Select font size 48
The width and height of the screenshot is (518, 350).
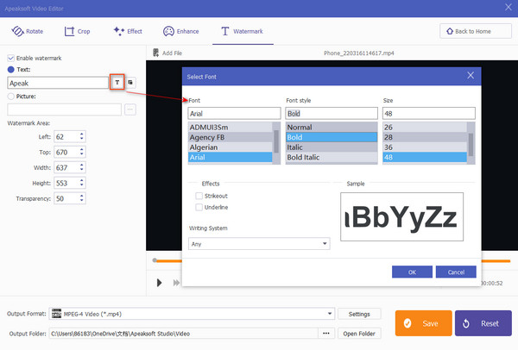(425, 158)
